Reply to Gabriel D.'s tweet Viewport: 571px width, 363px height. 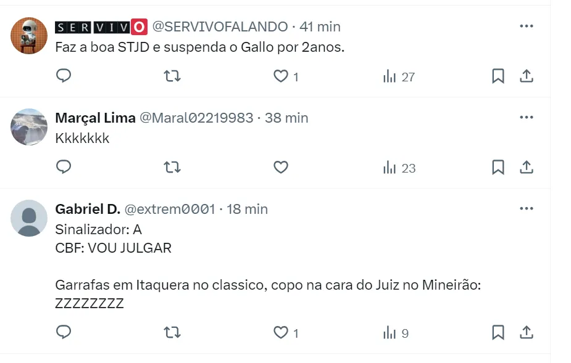tap(64, 333)
